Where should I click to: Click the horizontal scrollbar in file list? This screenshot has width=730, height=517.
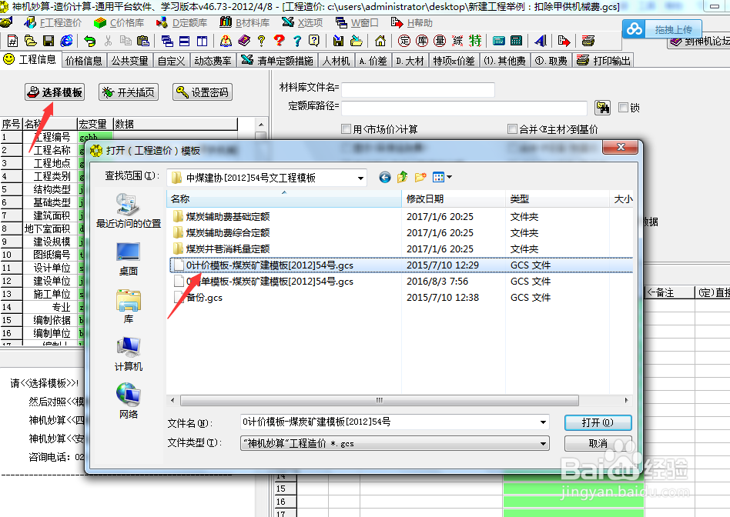(x=380, y=400)
